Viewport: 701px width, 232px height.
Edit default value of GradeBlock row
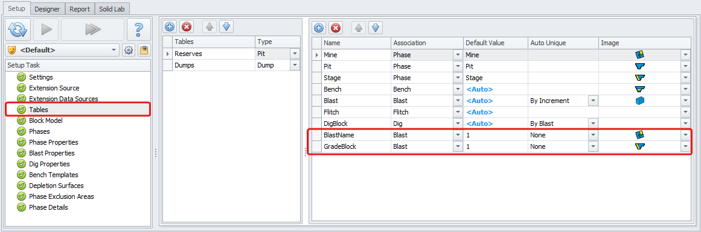click(495, 146)
